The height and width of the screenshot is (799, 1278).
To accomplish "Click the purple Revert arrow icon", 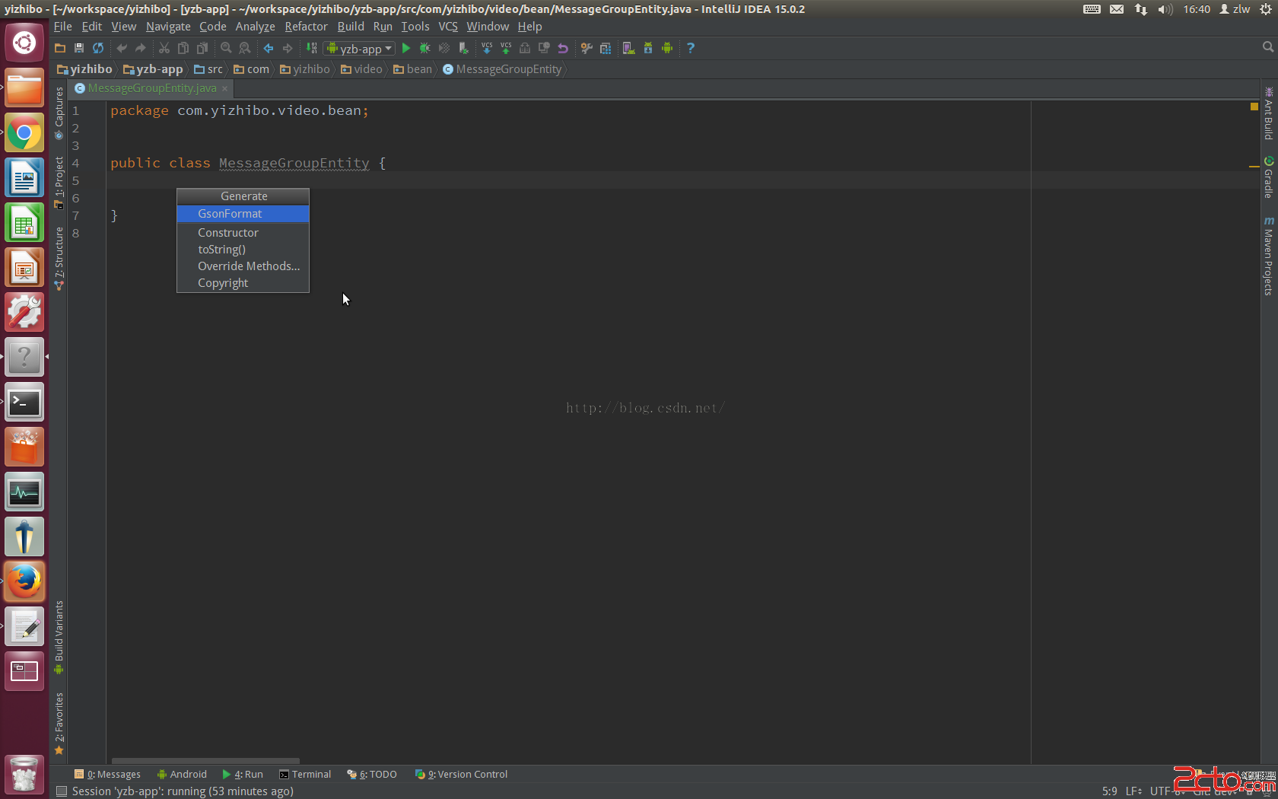I will coord(563,48).
